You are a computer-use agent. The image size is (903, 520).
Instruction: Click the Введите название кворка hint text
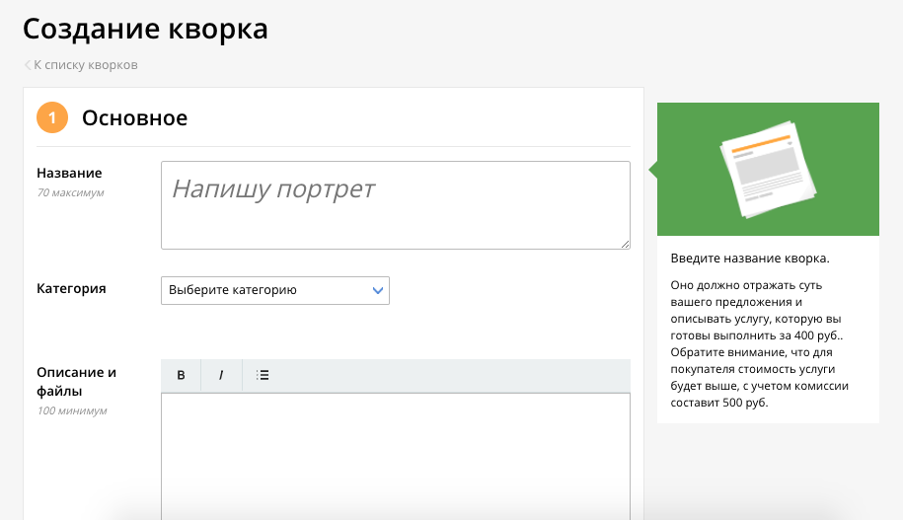(x=750, y=258)
